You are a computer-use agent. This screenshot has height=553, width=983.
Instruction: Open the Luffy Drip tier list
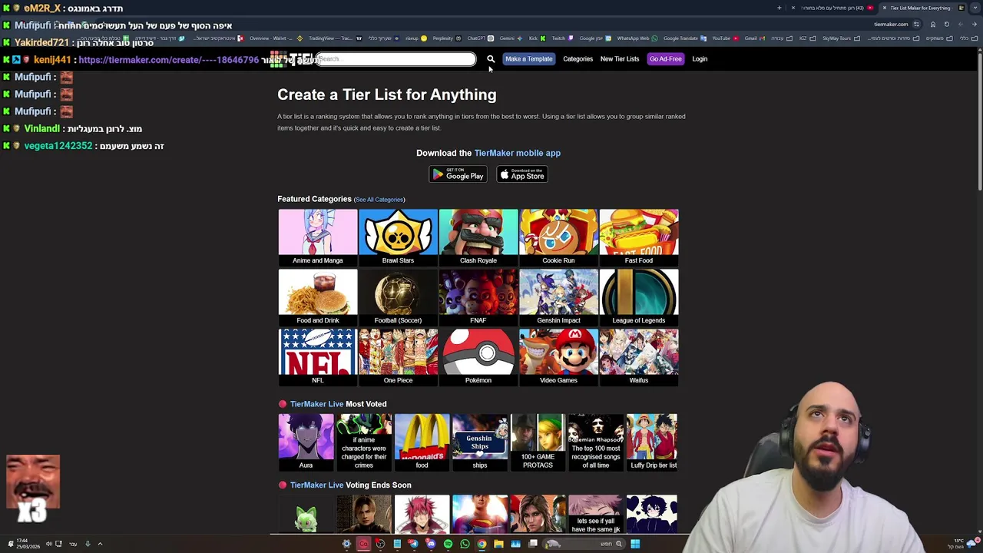click(x=654, y=442)
